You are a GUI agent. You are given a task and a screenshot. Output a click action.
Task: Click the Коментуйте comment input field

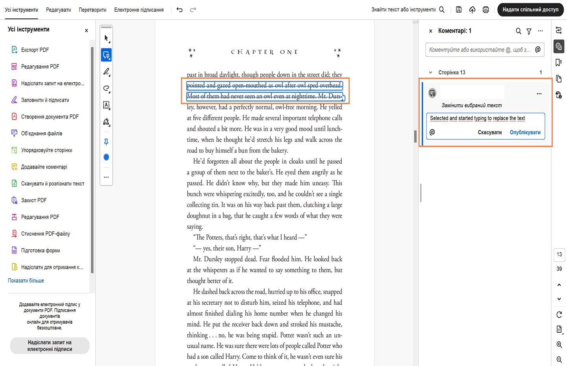tap(485, 50)
